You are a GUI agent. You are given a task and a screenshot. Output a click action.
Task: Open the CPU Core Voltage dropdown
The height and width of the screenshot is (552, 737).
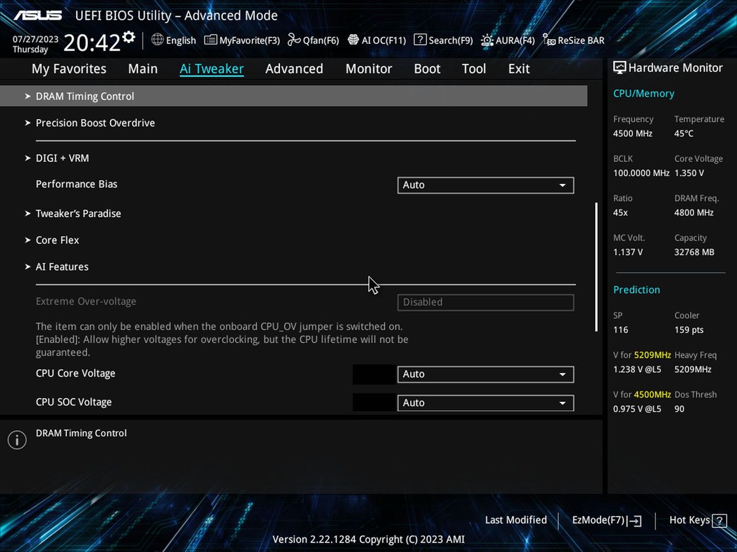[486, 374]
